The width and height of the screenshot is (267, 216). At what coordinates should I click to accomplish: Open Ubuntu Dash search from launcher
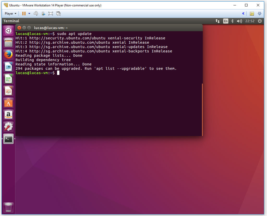[8, 31]
